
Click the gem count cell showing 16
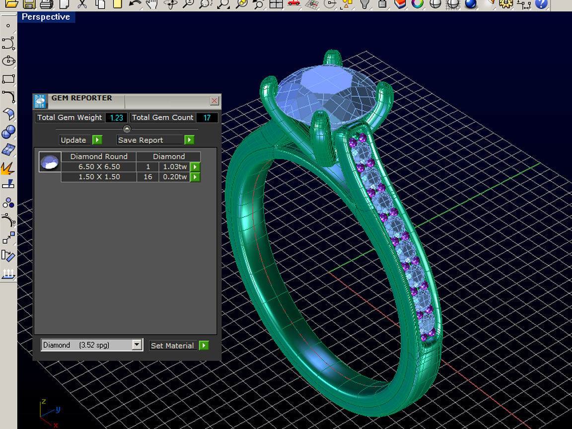click(148, 177)
